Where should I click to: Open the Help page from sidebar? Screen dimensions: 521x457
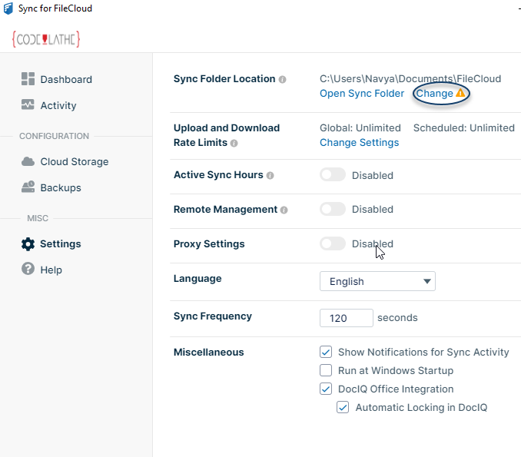tap(51, 270)
